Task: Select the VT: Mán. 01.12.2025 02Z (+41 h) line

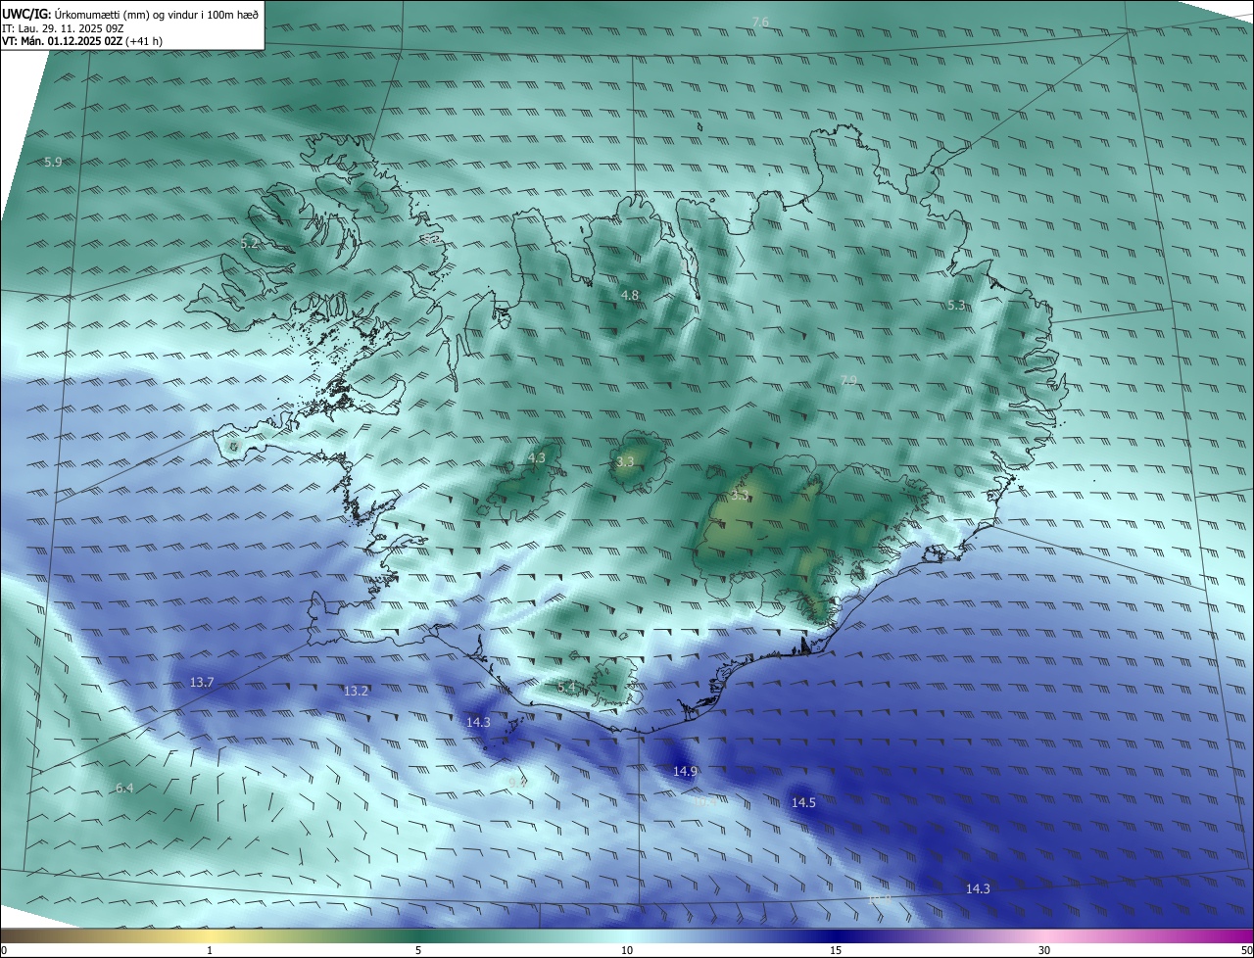Action: 82,41
